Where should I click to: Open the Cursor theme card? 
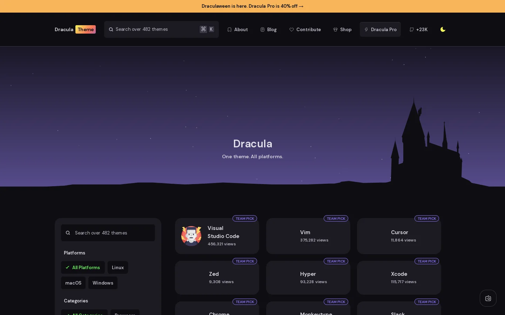[399, 236]
